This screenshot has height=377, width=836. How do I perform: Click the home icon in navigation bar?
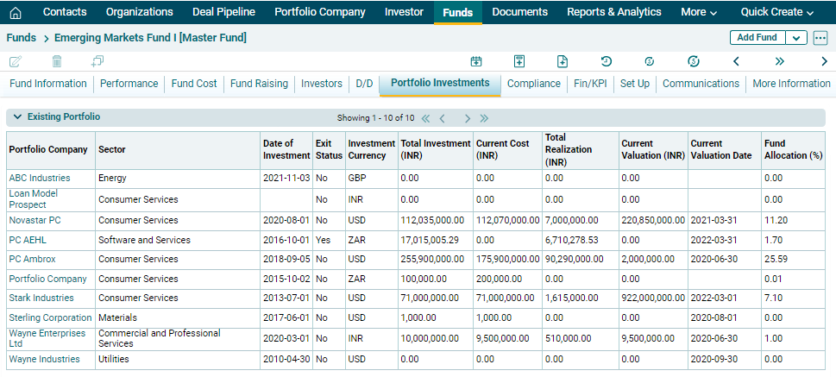[15, 12]
